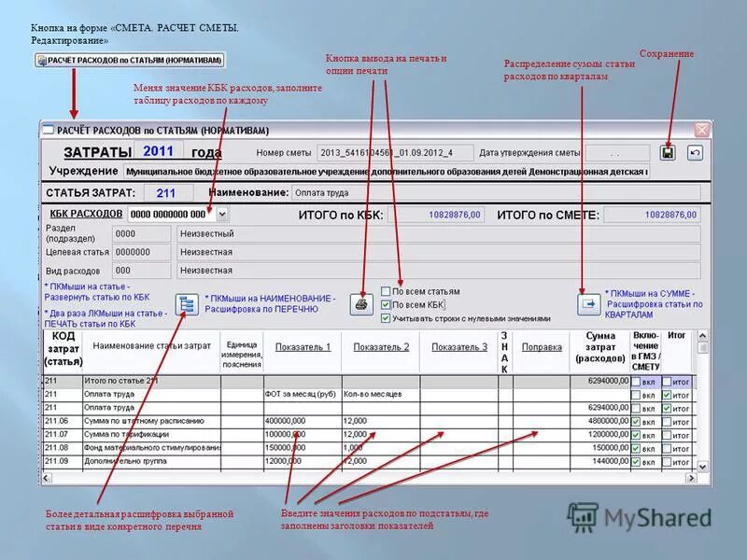Toggle итог checkbox in ФОТ за месяц row
Image resolution: width=747 pixels, height=560 pixels.
click(667, 395)
